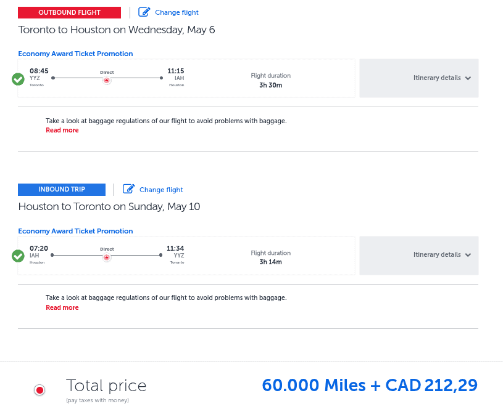Screen dimensions: 503x409
Task: Click the airline logo on inbound flight route
Action: pyautogui.click(x=107, y=257)
